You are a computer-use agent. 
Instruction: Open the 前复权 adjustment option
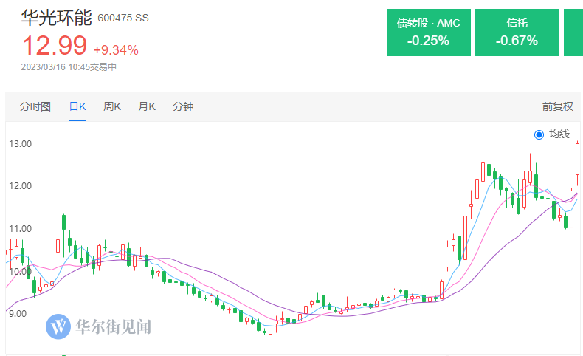point(557,107)
